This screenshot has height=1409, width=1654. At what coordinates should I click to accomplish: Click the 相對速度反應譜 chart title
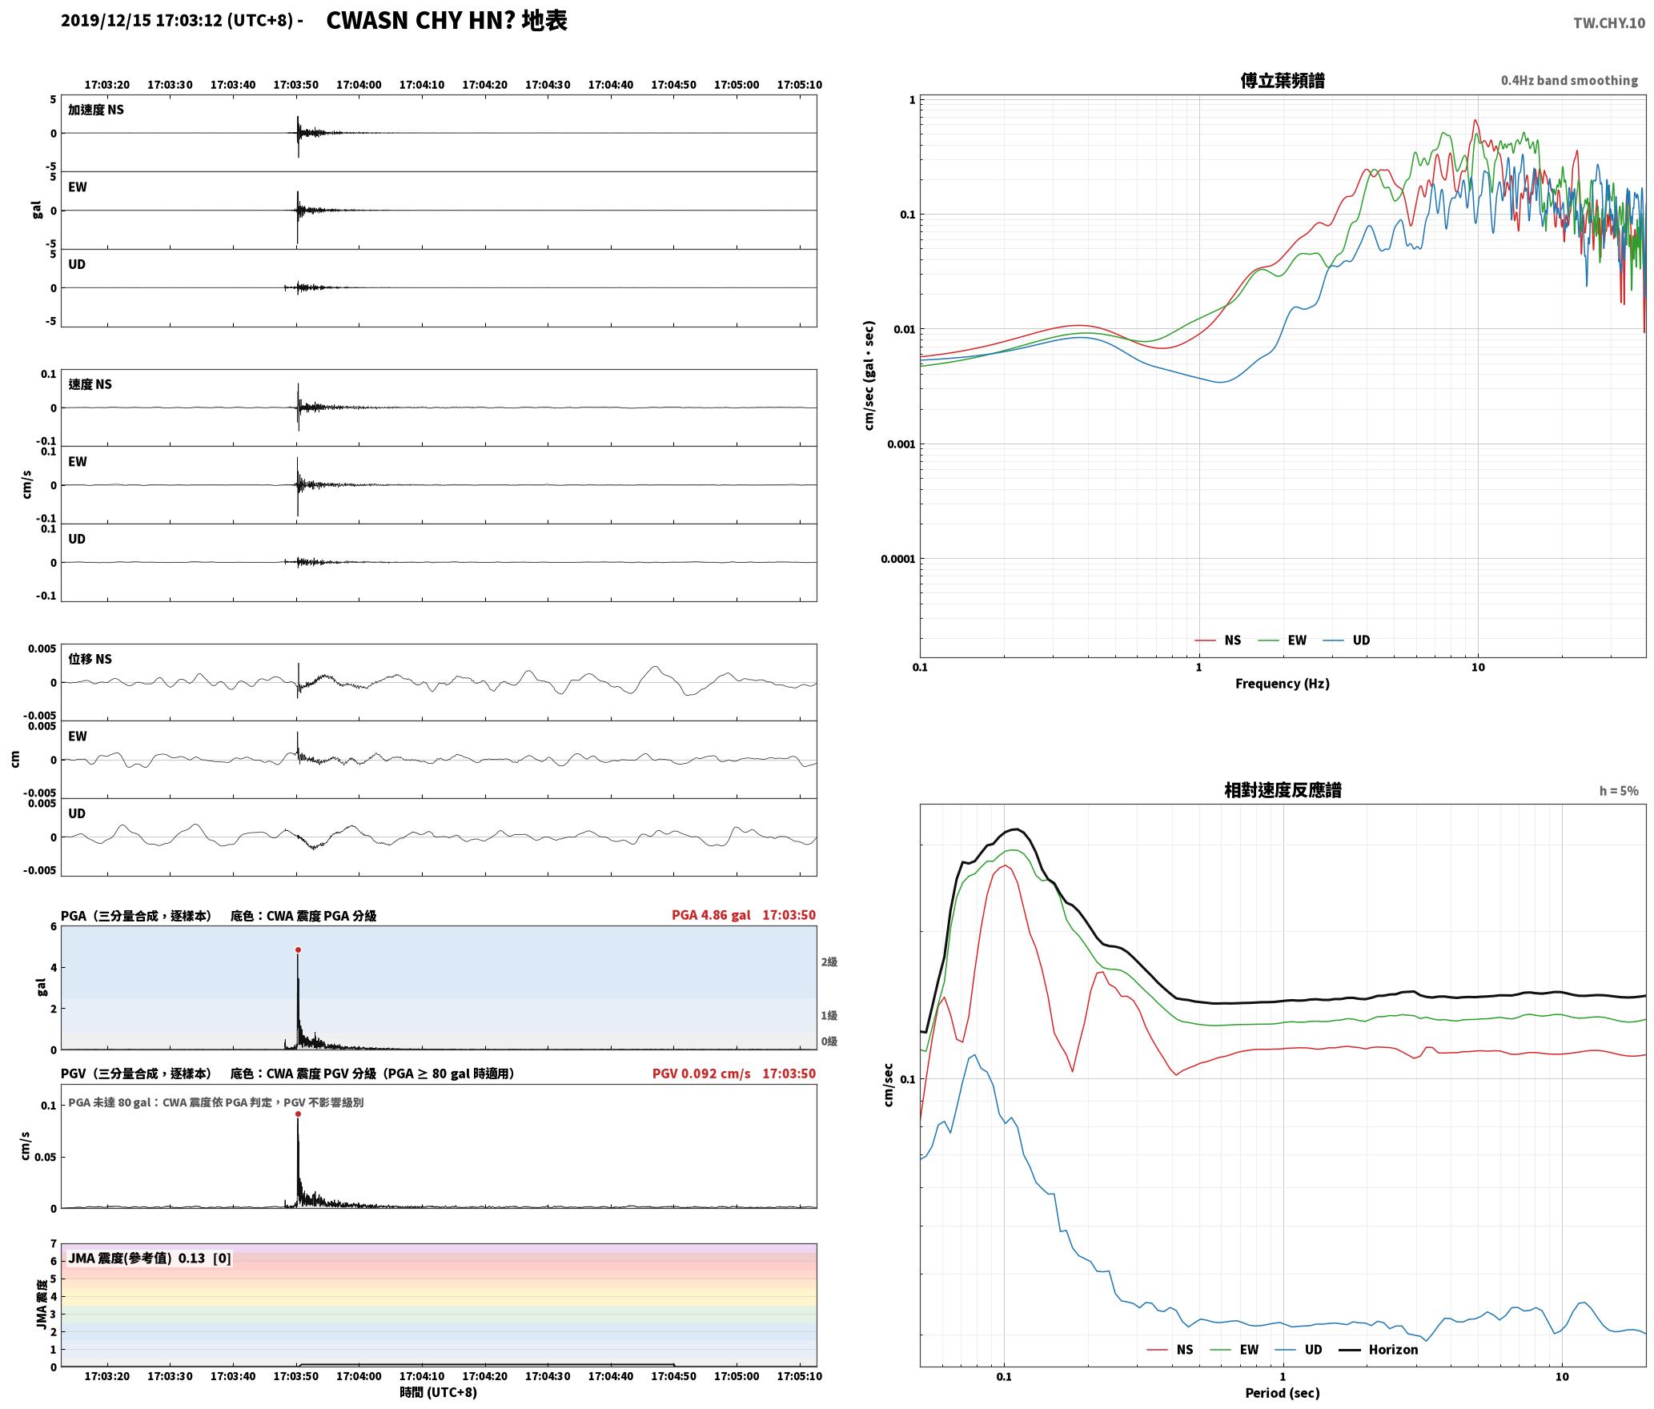[1283, 790]
